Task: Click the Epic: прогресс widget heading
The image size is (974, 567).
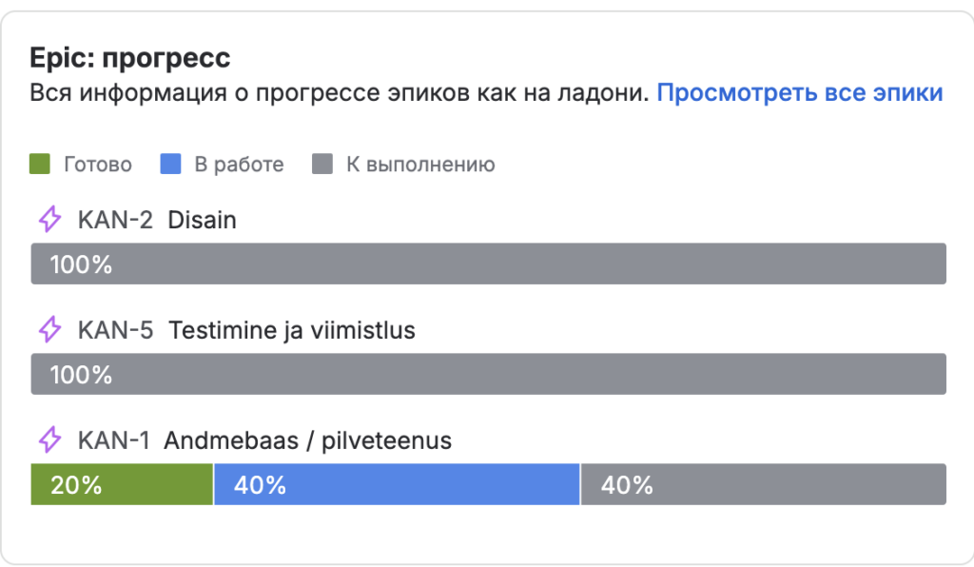Action: 130,58
